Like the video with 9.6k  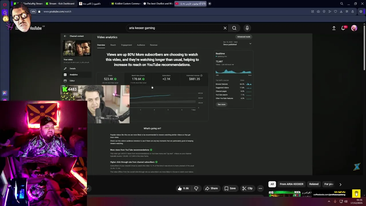183,188
